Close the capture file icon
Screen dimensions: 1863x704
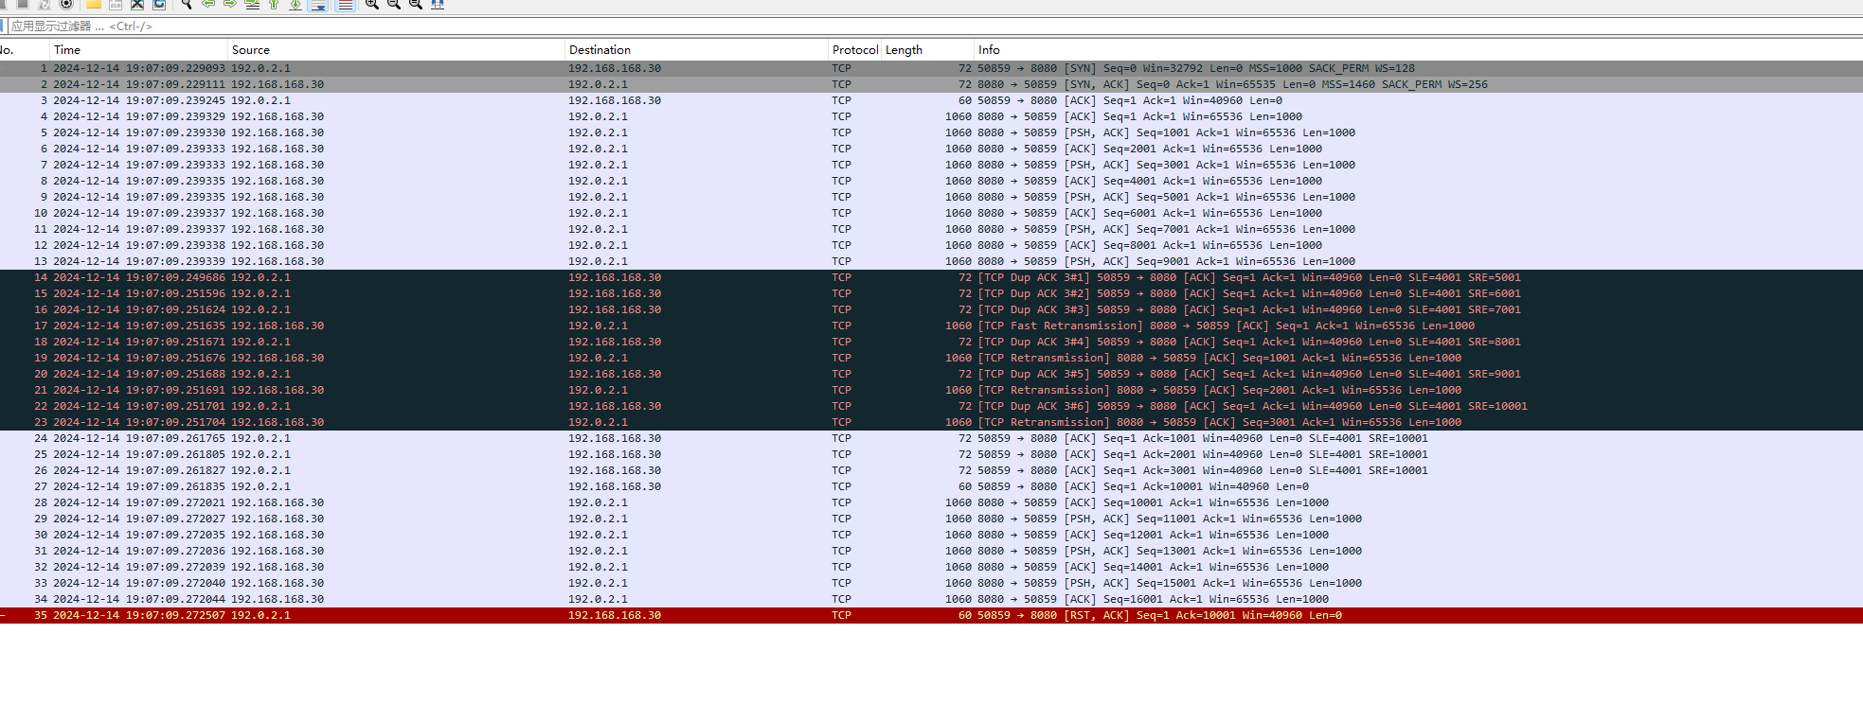137,4
